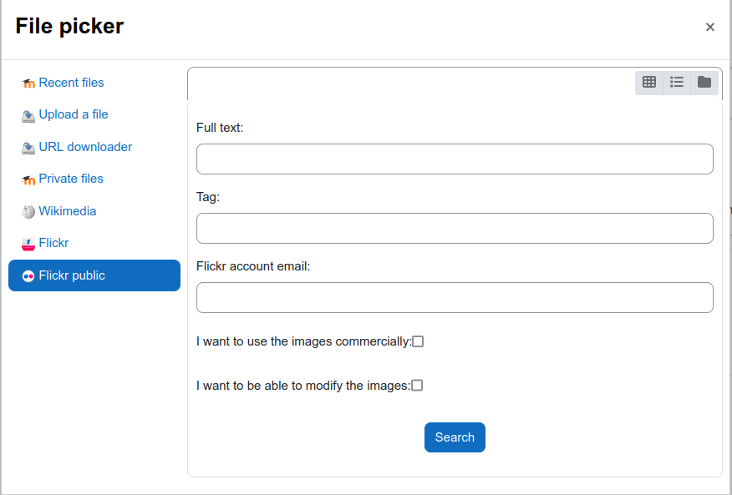Switch to the detailed list view
The image size is (732, 495).
677,83
